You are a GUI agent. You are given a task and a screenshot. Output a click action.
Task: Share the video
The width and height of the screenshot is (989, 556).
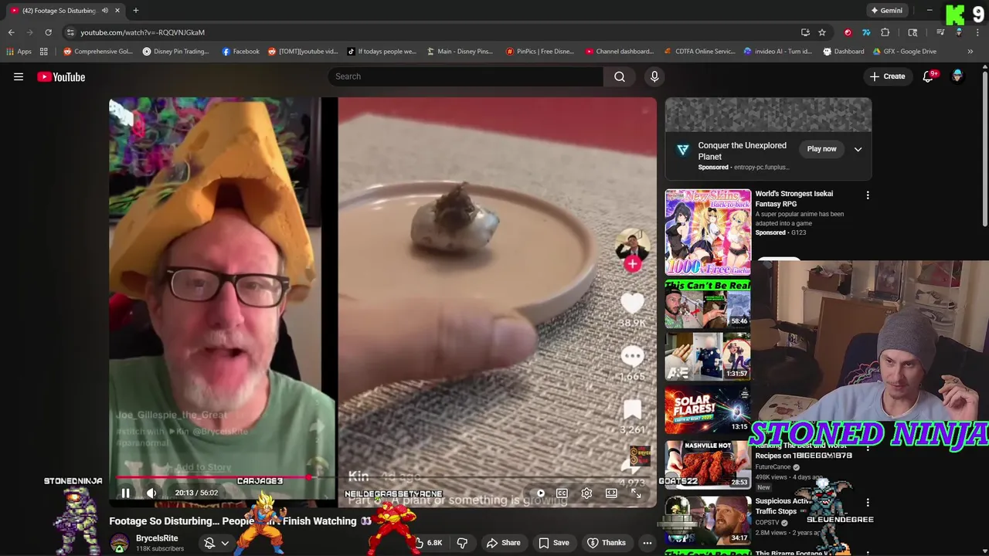[503, 543]
